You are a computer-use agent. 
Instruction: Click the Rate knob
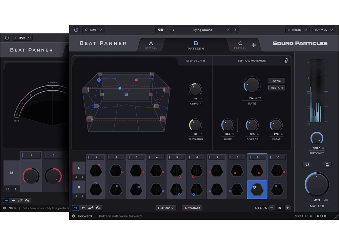coord(252,85)
